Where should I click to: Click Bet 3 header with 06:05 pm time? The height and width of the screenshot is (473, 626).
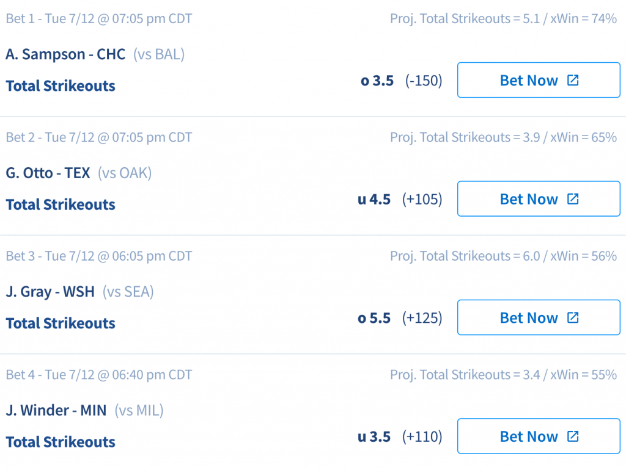(99, 256)
